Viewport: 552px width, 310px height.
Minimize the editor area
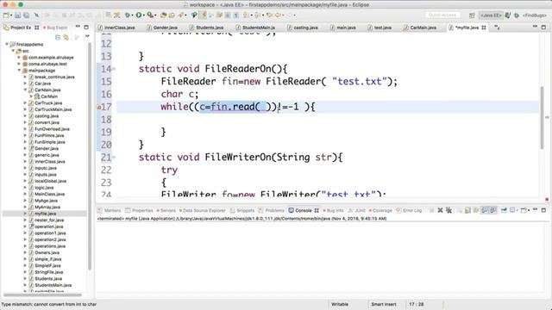535,27
